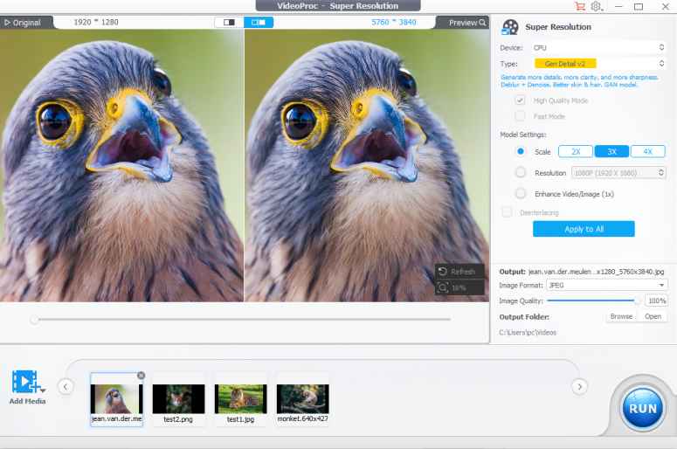Click the RUN button
Image resolution: width=677 pixels, height=449 pixels.
point(642,408)
